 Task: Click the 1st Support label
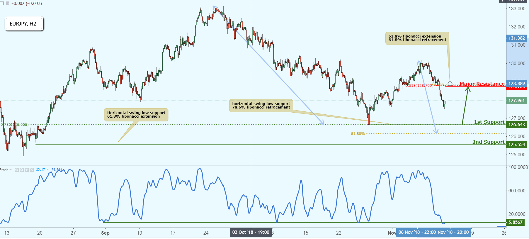(x=489, y=122)
